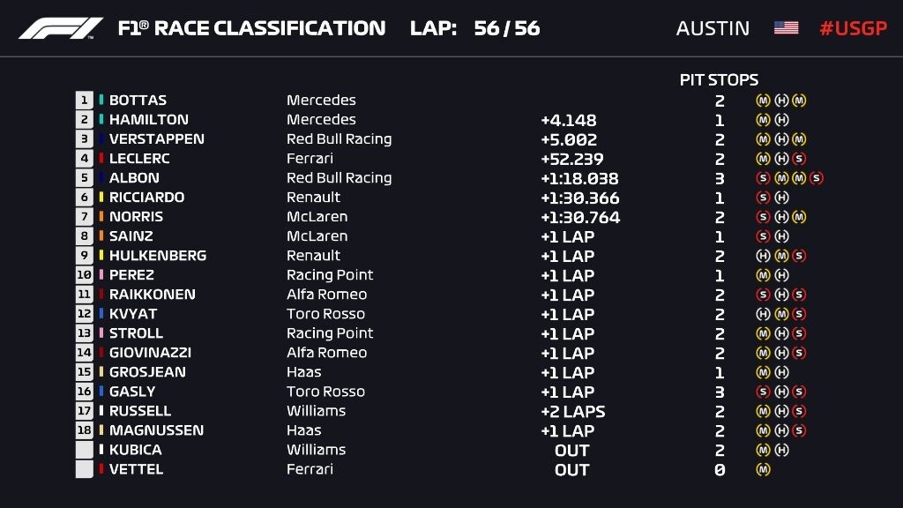Image resolution: width=903 pixels, height=508 pixels.
Task: Click the F1 logo
Action: (60, 28)
